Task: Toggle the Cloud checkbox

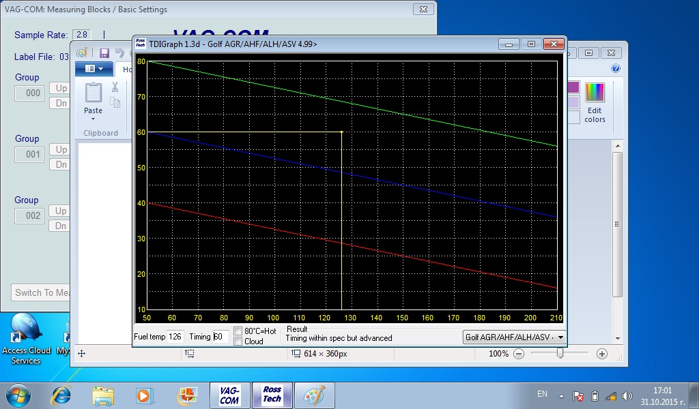Action: [238, 342]
